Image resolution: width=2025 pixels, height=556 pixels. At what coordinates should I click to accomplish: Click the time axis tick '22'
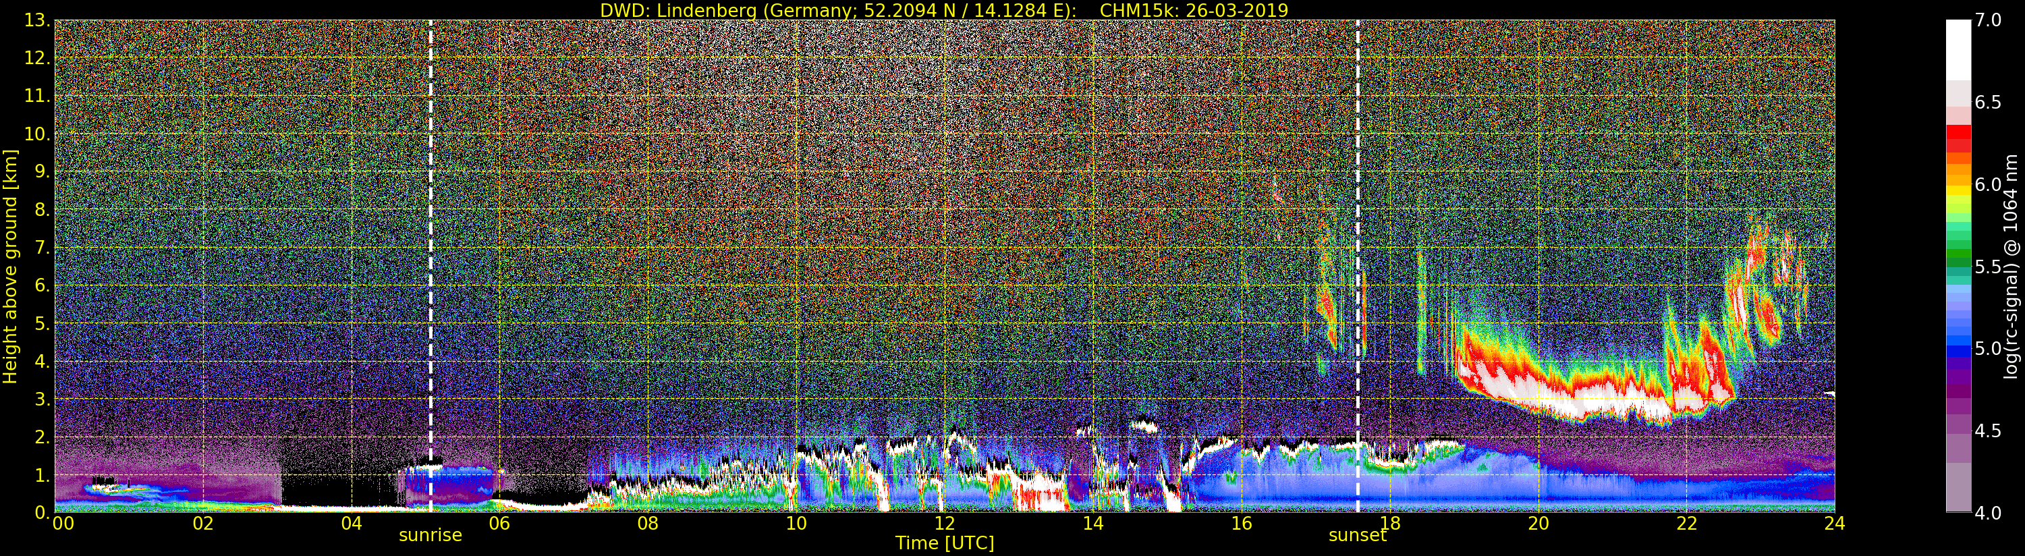point(1686,523)
